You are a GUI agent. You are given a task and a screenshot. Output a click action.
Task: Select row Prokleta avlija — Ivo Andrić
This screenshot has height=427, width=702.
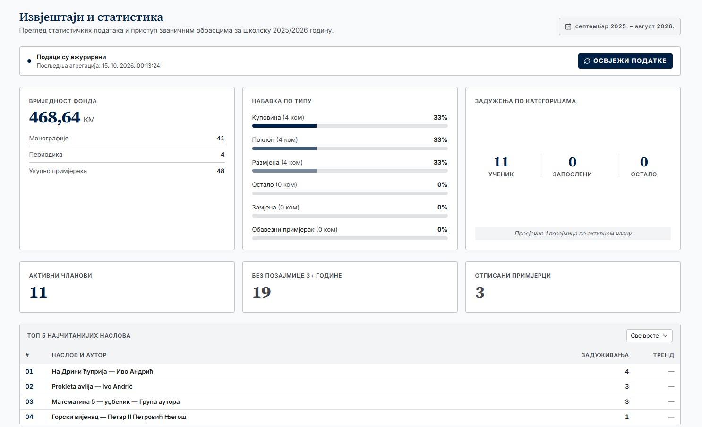tap(350, 387)
